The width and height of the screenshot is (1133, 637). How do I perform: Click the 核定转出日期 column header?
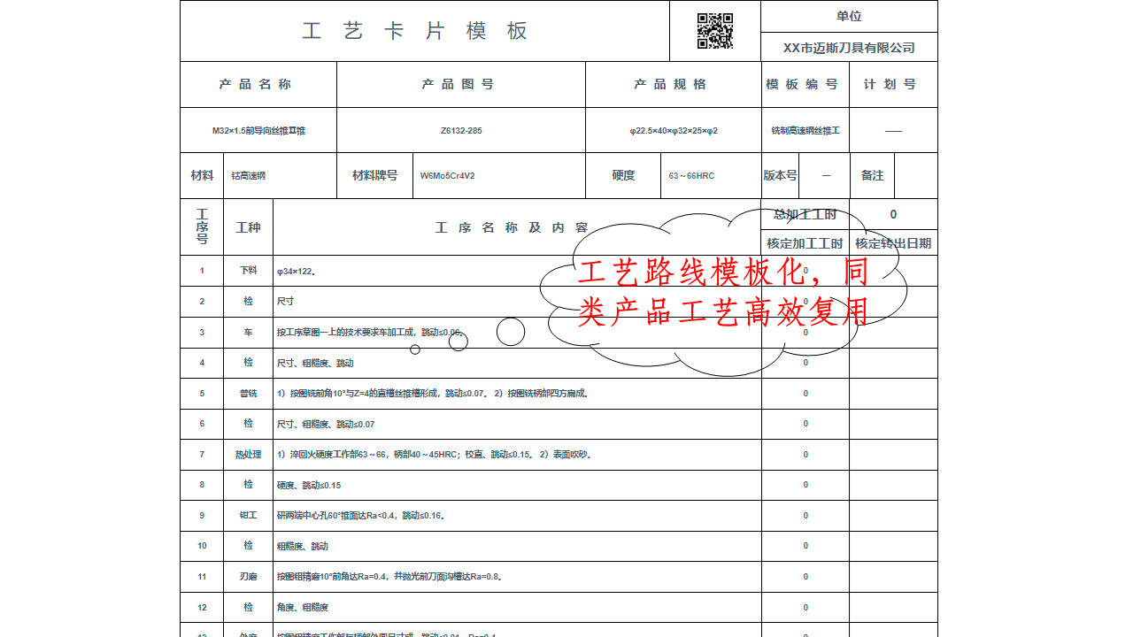[x=893, y=243]
